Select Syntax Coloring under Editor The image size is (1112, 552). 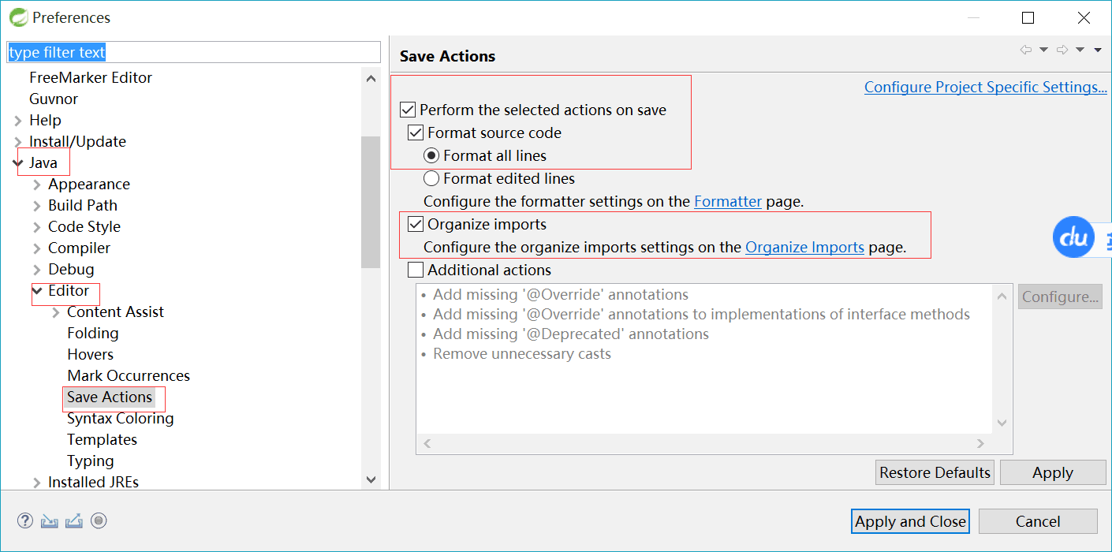click(121, 418)
